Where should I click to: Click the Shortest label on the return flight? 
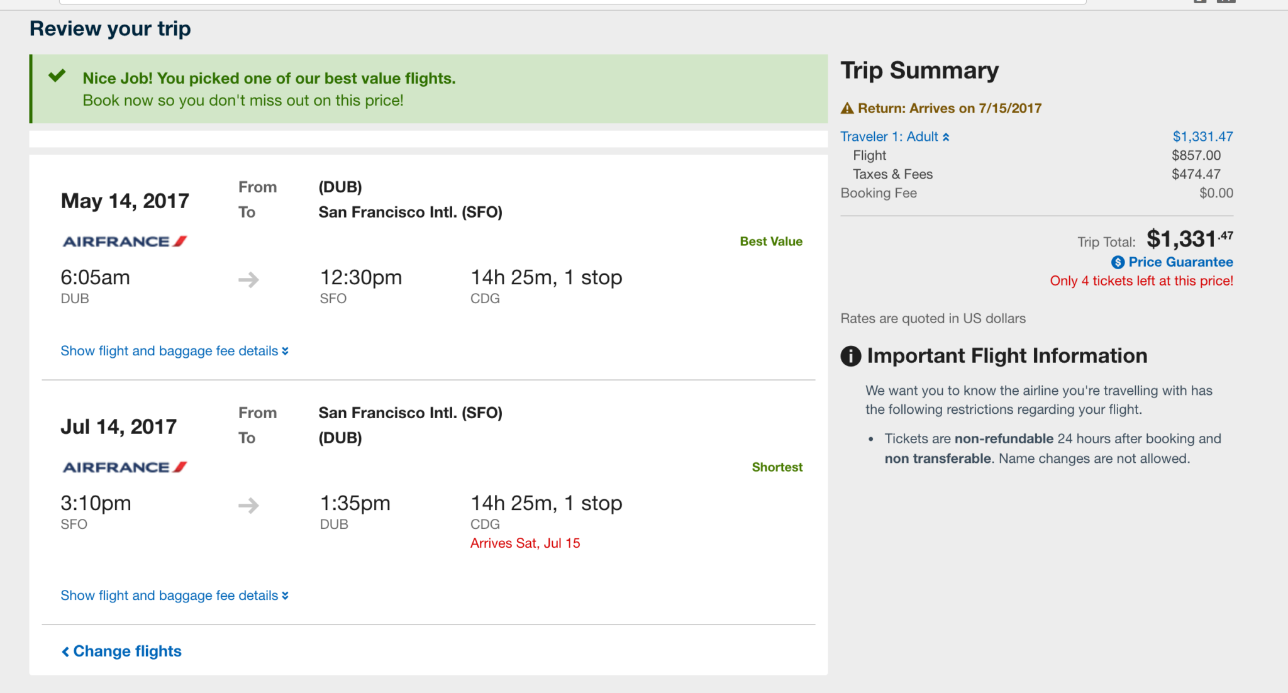click(x=777, y=467)
